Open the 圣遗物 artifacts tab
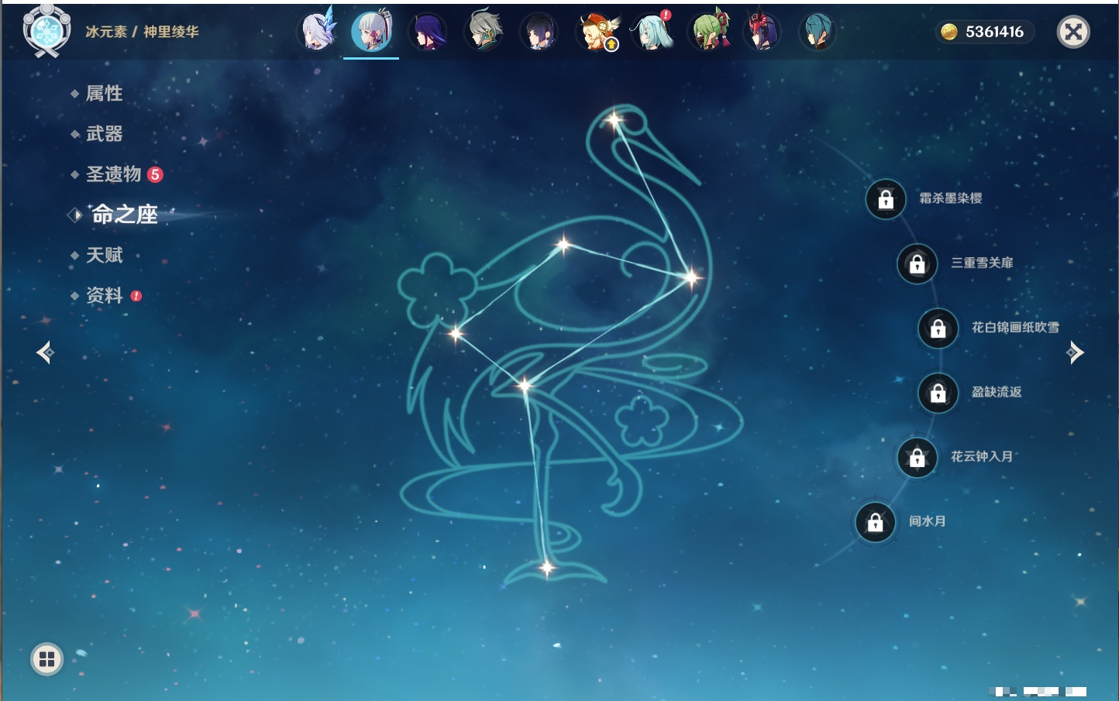 coord(113,174)
